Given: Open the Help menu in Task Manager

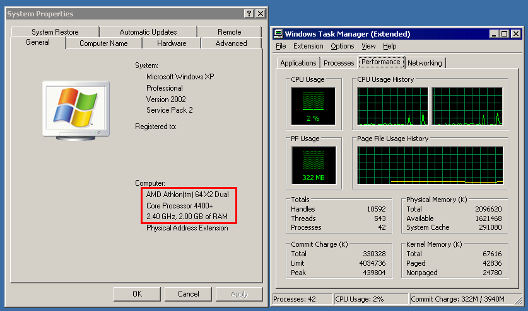Looking at the screenshot, I should 390,46.
